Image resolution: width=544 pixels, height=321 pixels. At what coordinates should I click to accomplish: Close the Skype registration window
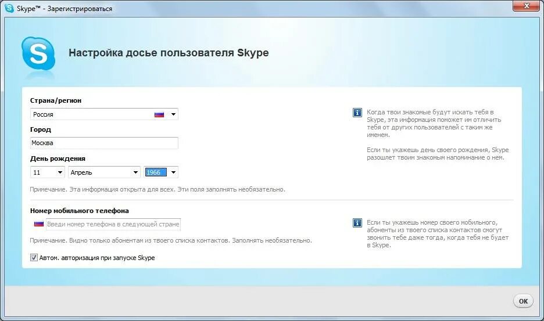point(527,6)
